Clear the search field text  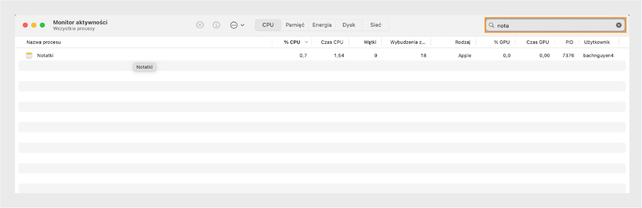coord(619,25)
